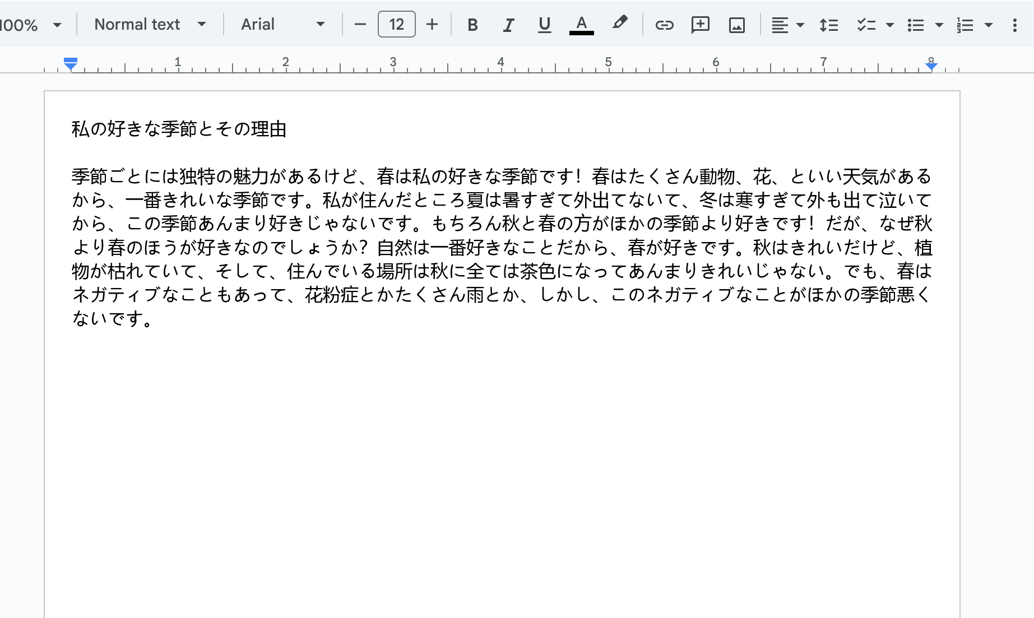Select the highlight color pen icon
This screenshot has width=1034, height=618.
pyautogui.click(x=619, y=24)
